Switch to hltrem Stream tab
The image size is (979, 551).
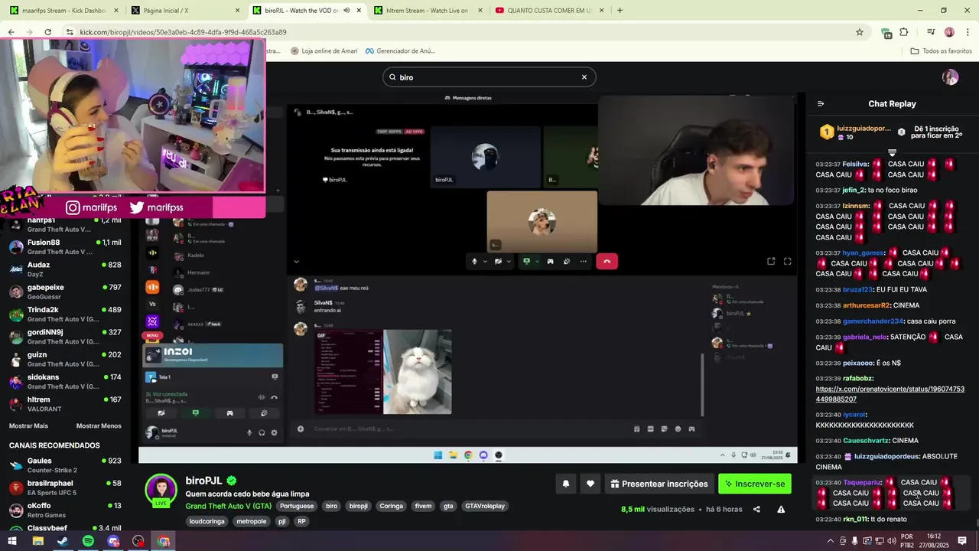pos(427,11)
